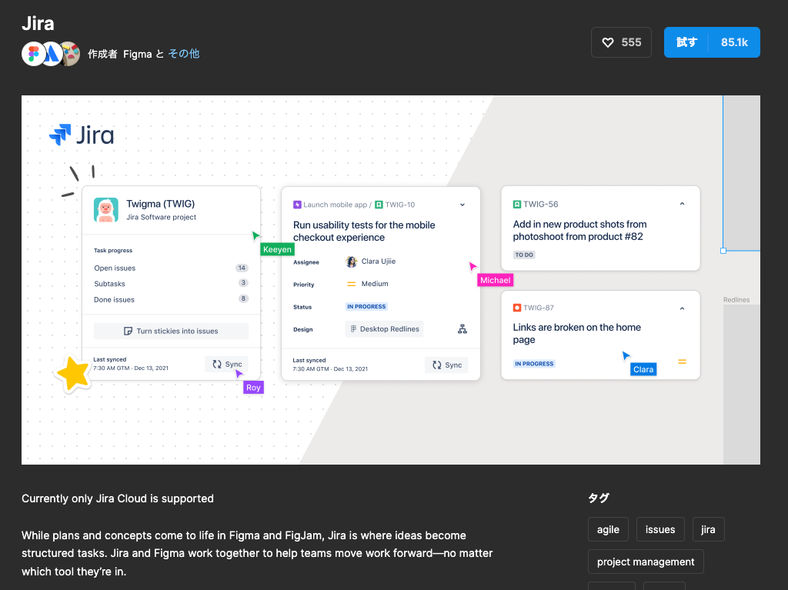The height and width of the screenshot is (590, 788).
Task: Click the Atlassian logo avatar
Action: pos(52,54)
